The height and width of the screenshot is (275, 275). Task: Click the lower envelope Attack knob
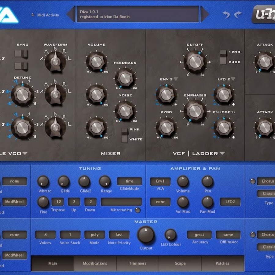265,128
